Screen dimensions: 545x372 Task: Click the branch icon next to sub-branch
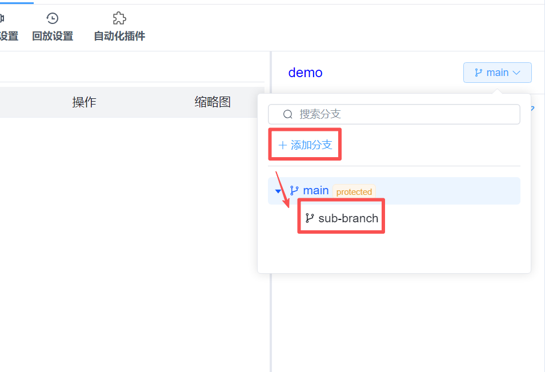pyautogui.click(x=310, y=218)
